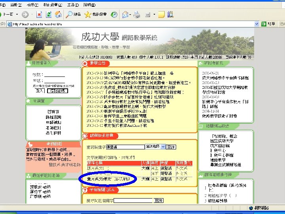Open the 「智財權」概念 related link
The width and height of the screenshot is (285, 214).
[224, 136]
